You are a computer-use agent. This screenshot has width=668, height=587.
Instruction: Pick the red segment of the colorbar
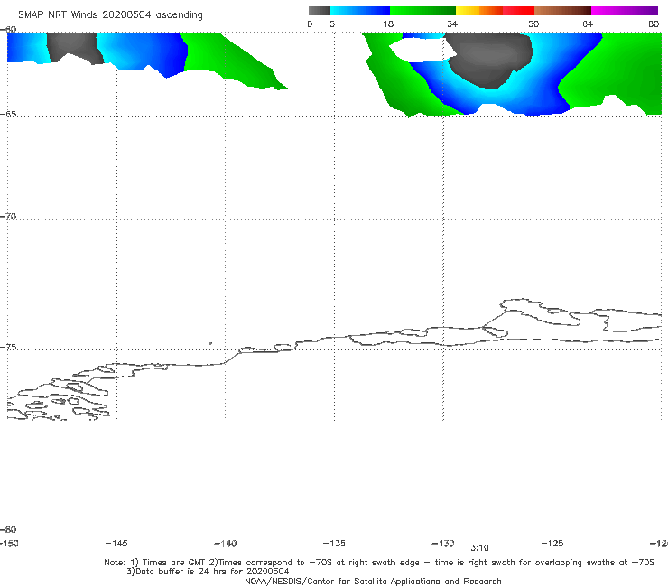(518, 11)
